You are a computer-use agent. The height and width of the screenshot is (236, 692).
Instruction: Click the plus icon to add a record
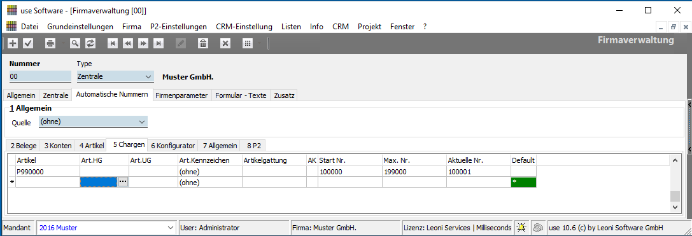(x=13, y=43)
